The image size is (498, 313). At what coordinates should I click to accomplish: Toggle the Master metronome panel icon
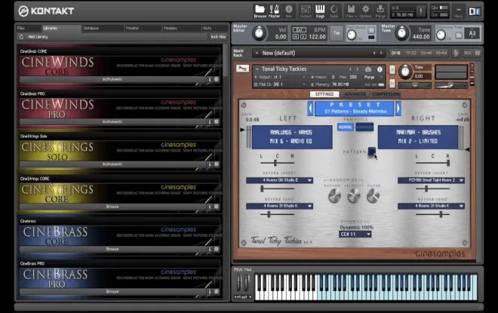tap(274, 11)
